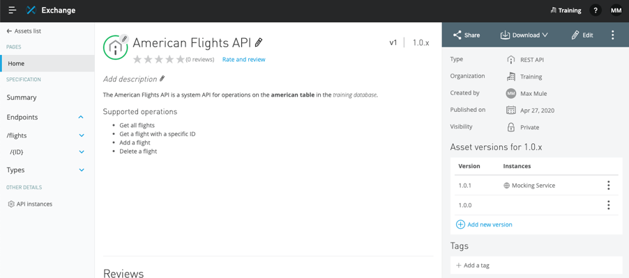Click the Types section label
Viewport: 629px width, 278px height.
click(15, 170)
